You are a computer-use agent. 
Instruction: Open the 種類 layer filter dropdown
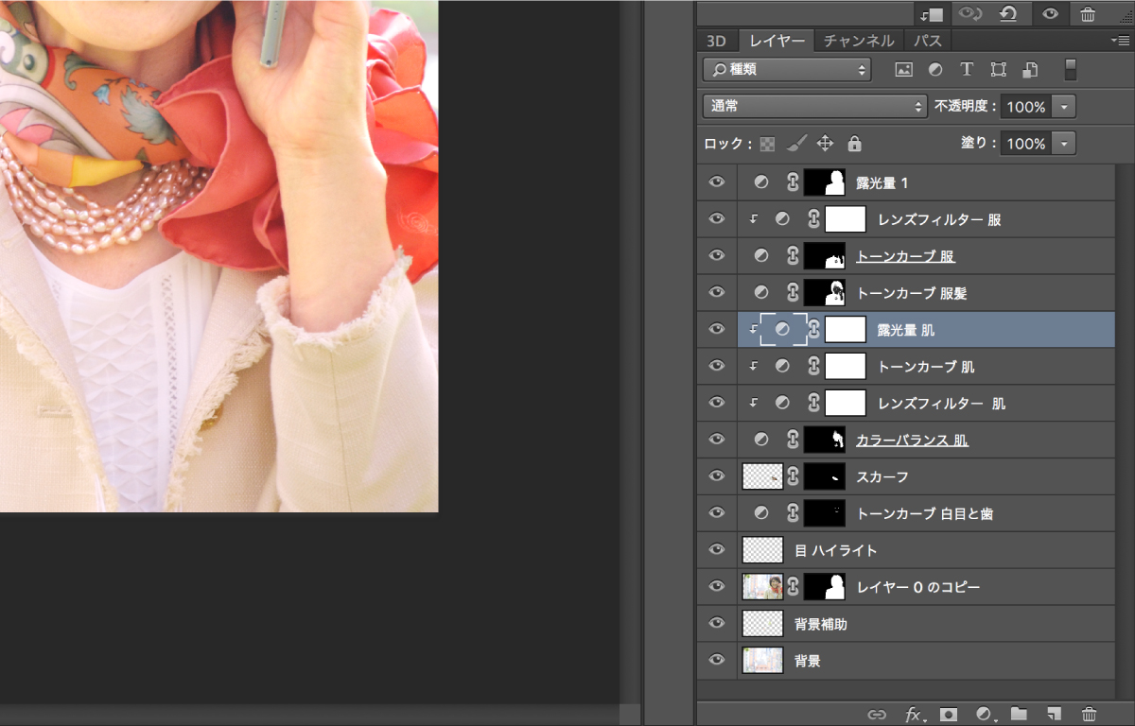(x=785, y=69)
